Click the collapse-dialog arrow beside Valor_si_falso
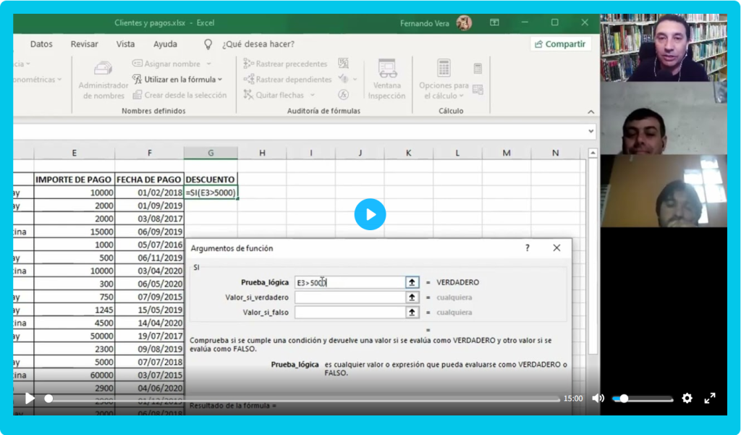This screenshot has height=435, width=741. click(x=412, y=313)
